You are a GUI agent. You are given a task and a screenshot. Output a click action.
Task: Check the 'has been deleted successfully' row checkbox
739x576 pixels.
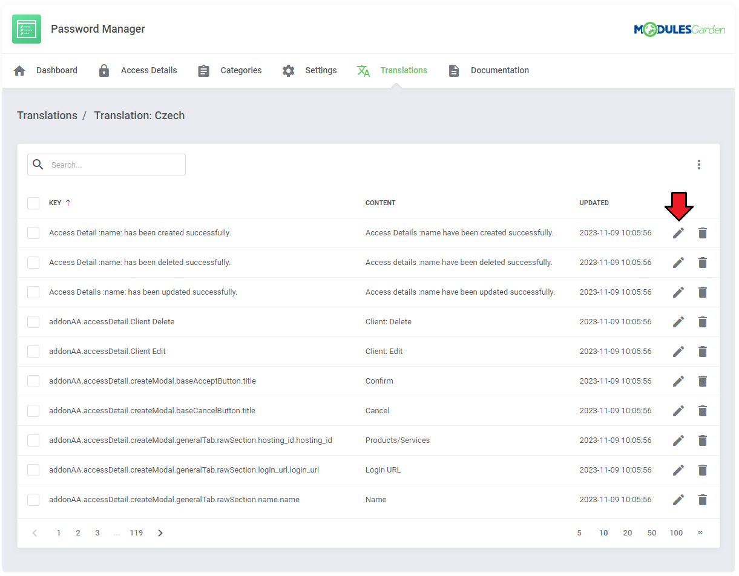pos(33,263)
